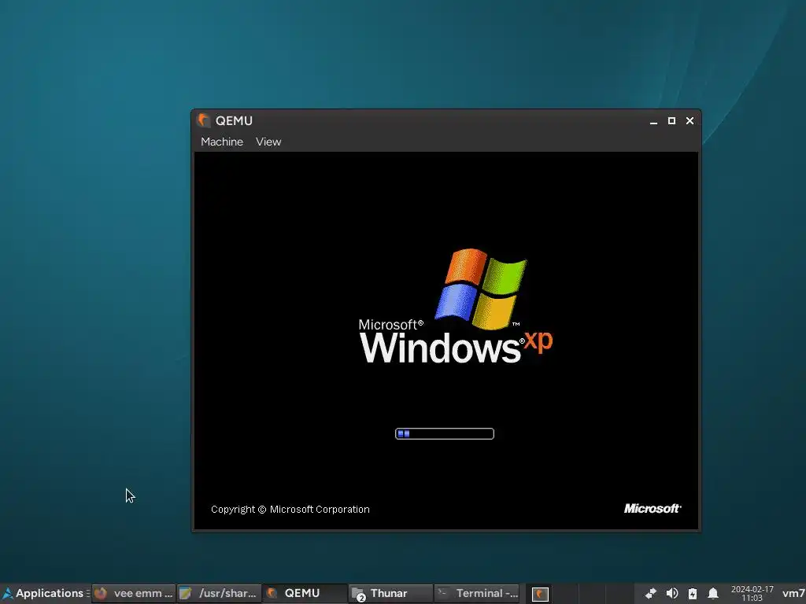Click the QEMU flame icon on the taskbar button

coord(272,593)
